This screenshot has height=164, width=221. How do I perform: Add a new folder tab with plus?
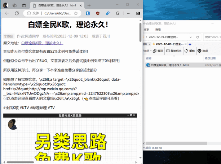pyautogui.click(x=190, y=44)
